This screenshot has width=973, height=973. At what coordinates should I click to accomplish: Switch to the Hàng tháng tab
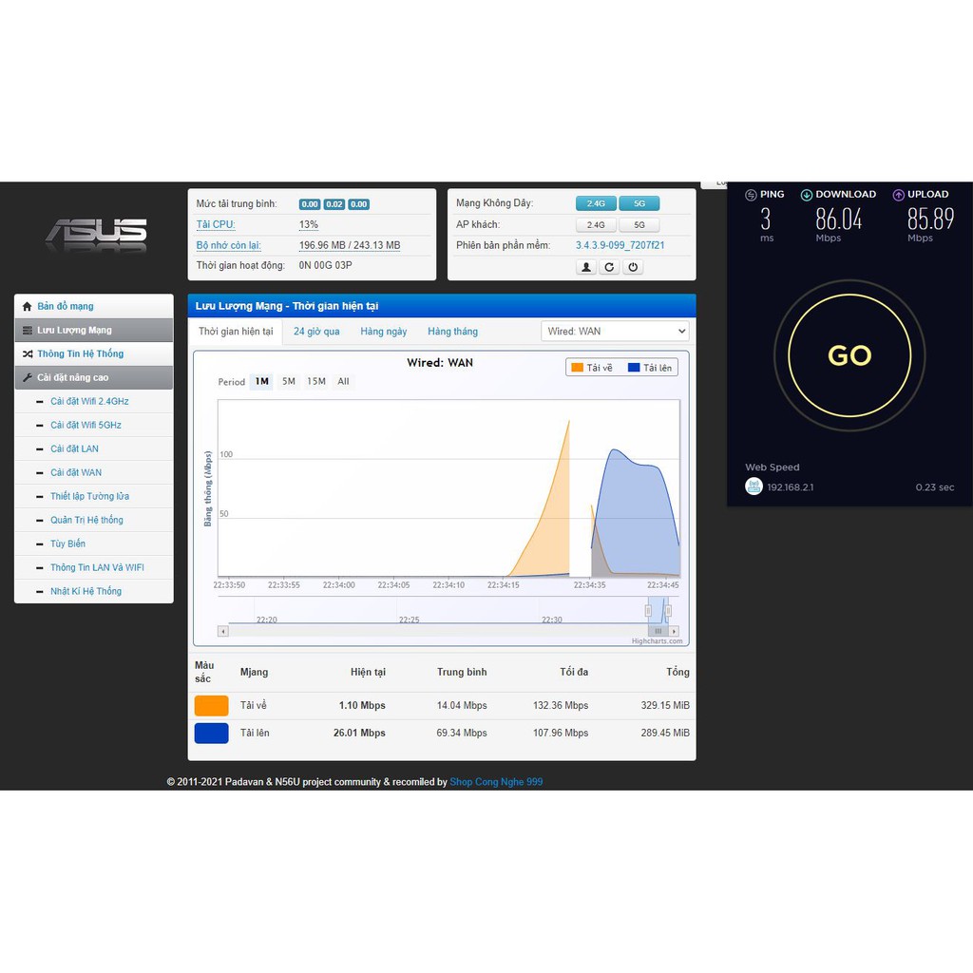(x=452, y=332)
